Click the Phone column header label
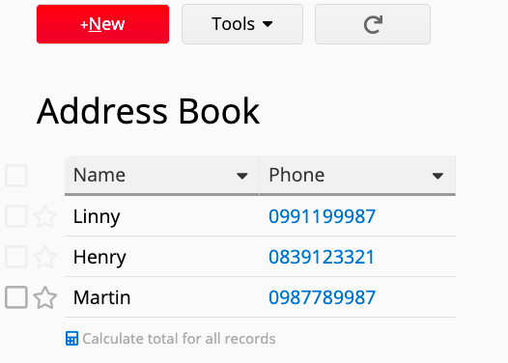Image resolution: width=508 pixels, height=363 pixels. click(296, 175)
